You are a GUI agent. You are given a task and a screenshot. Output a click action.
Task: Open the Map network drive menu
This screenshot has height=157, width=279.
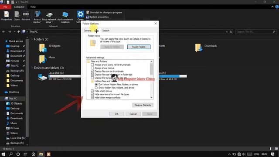click(x=49, y=17)
